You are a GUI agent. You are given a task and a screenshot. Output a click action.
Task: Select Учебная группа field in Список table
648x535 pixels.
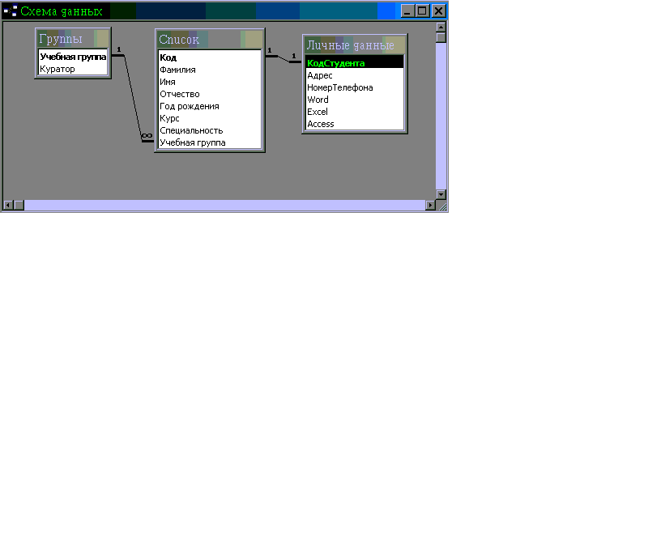pos(210,142)
